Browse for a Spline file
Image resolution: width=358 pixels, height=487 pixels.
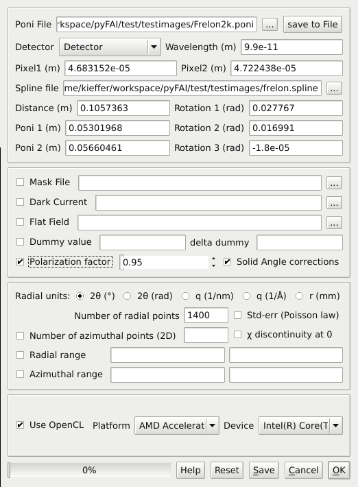click(x=334, y=88)
